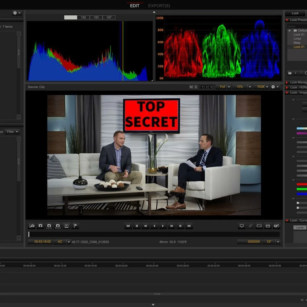This screenshot has width=307, height=307.
Task: Click the camera RSD snapshot icon
Action: [58, 226]
